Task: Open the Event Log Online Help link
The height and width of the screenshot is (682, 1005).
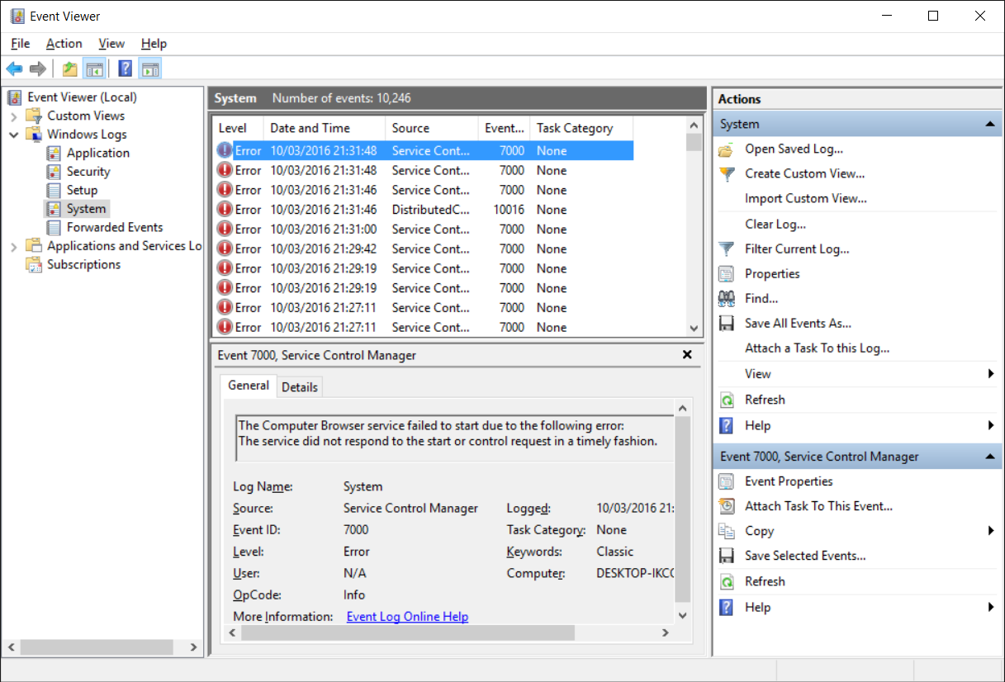Action: point(407,617)
